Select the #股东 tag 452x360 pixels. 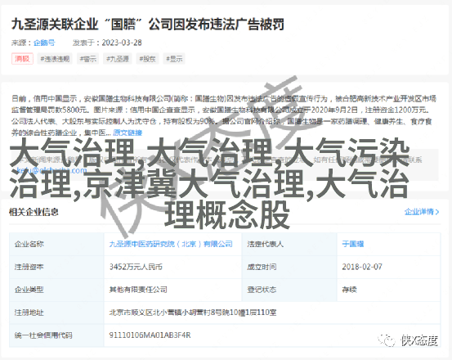coord(147,59)
